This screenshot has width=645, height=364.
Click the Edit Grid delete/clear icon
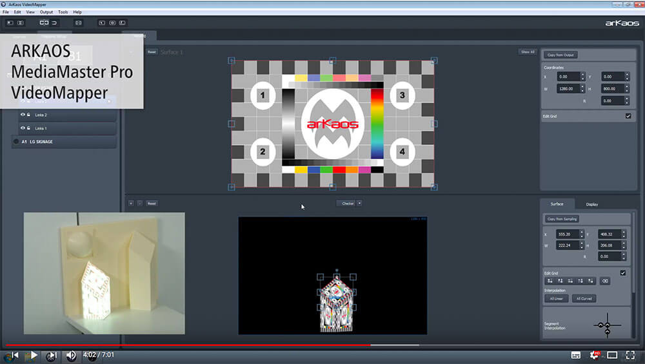(x=605, y=281)
